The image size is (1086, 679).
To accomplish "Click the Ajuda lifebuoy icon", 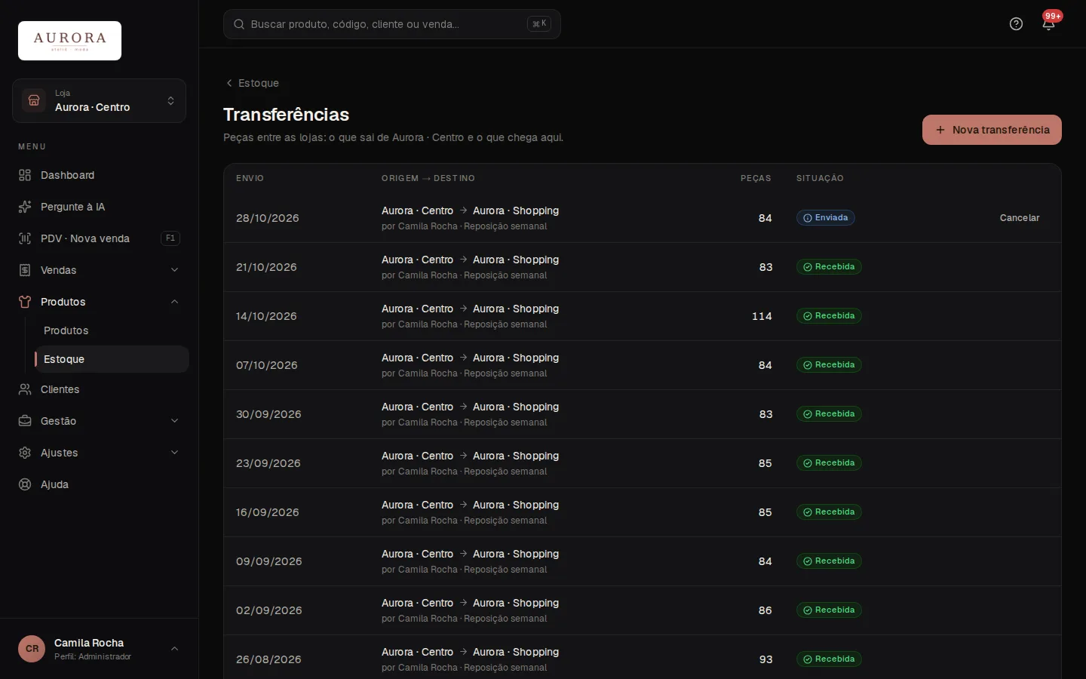I will point(25,484).
